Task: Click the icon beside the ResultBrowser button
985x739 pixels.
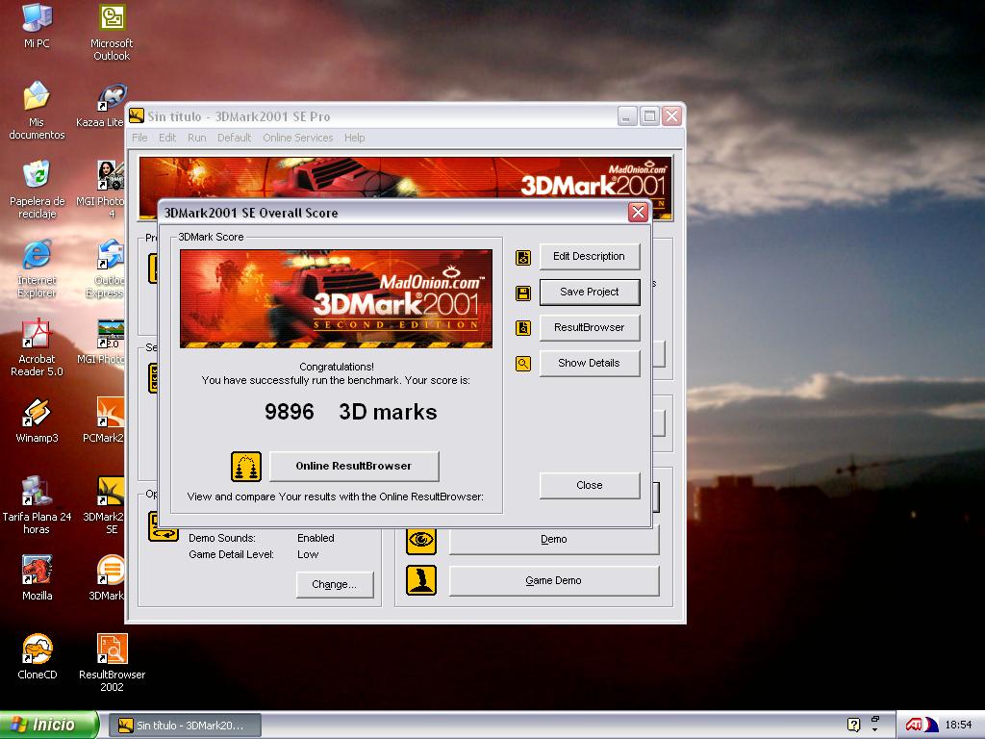Action: [x=523, y=328]
